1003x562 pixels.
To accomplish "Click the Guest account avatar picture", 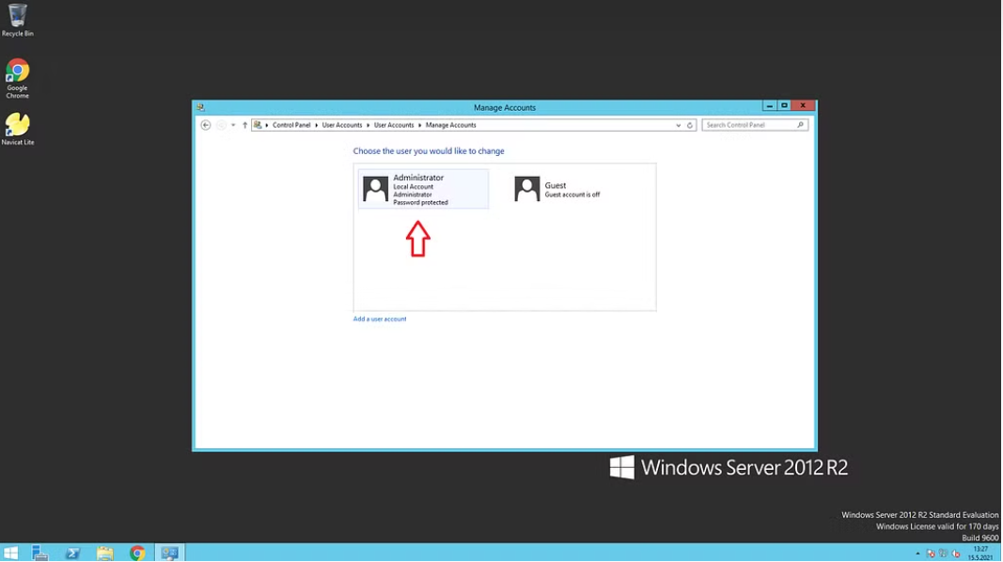I will (x=527, y=189).
